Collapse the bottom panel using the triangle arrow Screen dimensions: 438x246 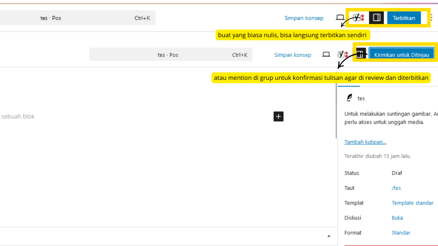pos(329,236)
